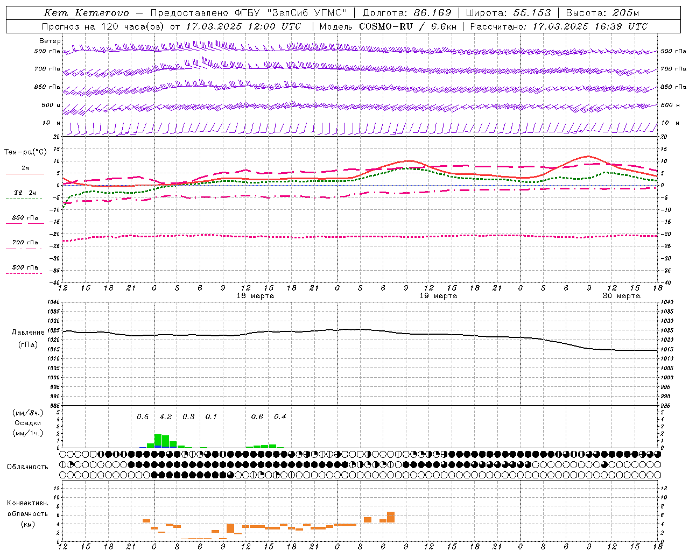Select the latitude value 'Широта: 55.153'
Screen dimensions: 689x551
(x=509, y=13)
